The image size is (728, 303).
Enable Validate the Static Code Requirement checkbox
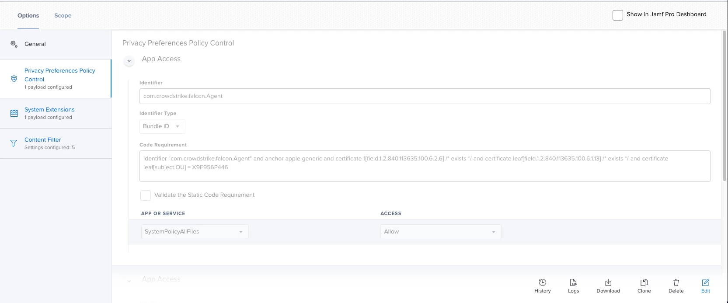click(146, 195)
